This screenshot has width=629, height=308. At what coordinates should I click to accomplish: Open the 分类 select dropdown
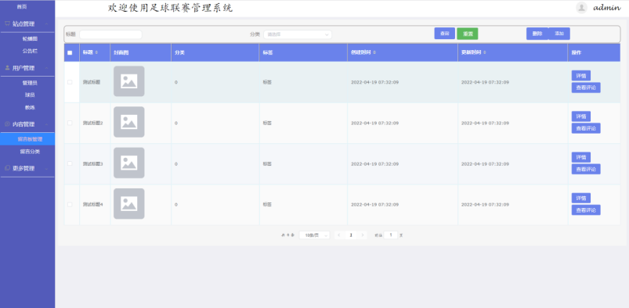point(297,34)
